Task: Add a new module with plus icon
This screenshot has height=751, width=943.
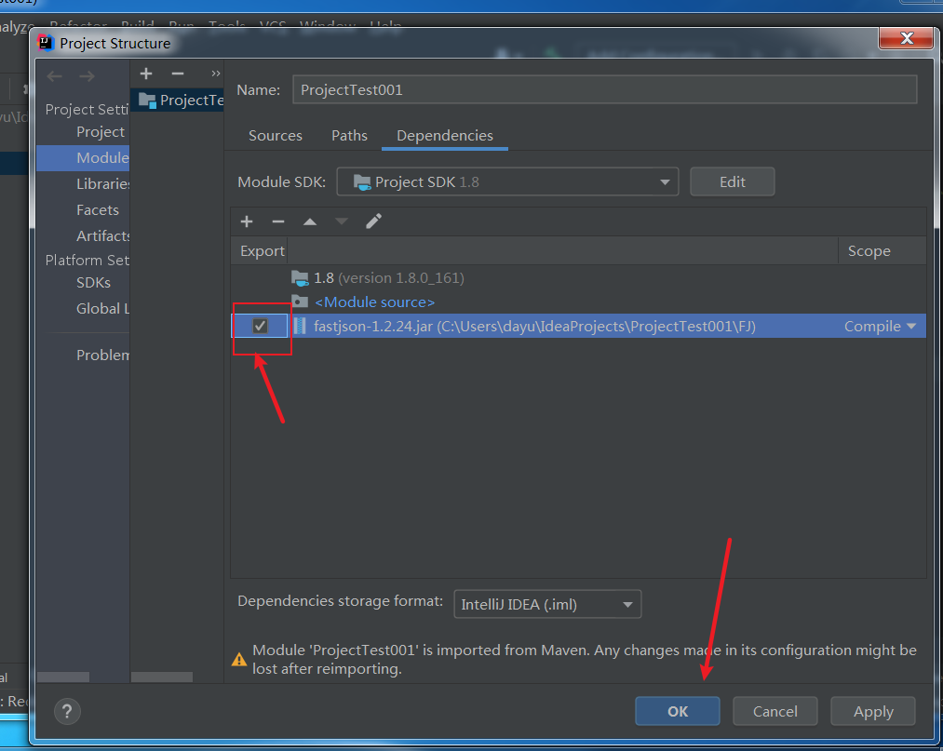Action: pos(146,74)
